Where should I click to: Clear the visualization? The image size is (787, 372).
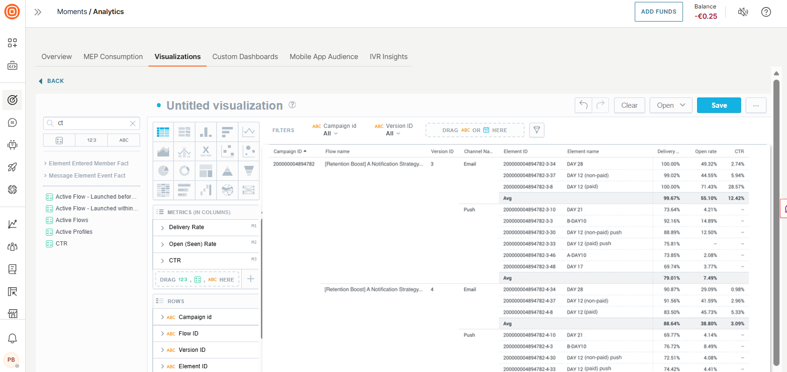point(629,105)
